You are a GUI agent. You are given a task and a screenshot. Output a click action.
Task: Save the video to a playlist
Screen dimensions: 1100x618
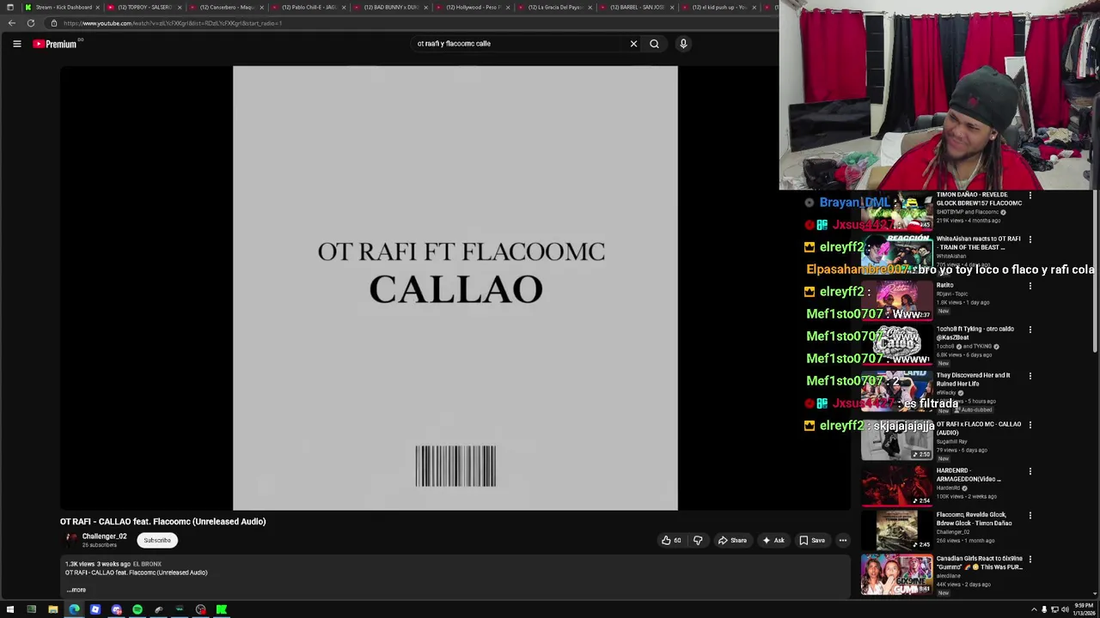point(812,540)
